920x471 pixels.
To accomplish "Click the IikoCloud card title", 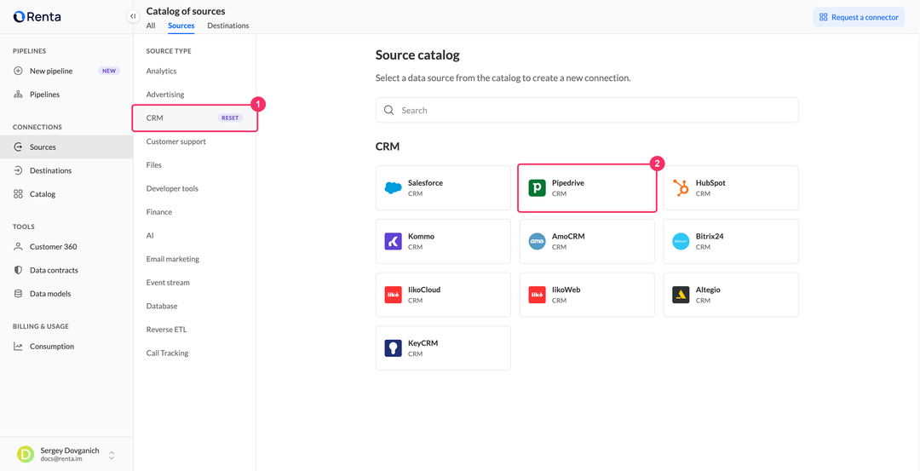I will point(424,290).
